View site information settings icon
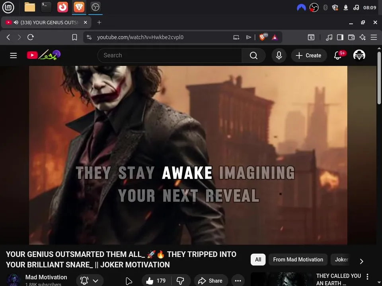 (x=89, y=37)
